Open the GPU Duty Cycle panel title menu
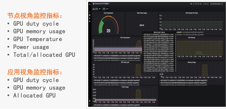The height and width of the screenshot is (109, 226). 125,62
